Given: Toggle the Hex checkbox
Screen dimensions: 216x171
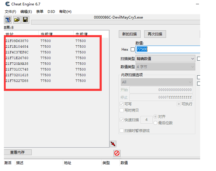Looking at the screenshot, I should pos(133,49).
